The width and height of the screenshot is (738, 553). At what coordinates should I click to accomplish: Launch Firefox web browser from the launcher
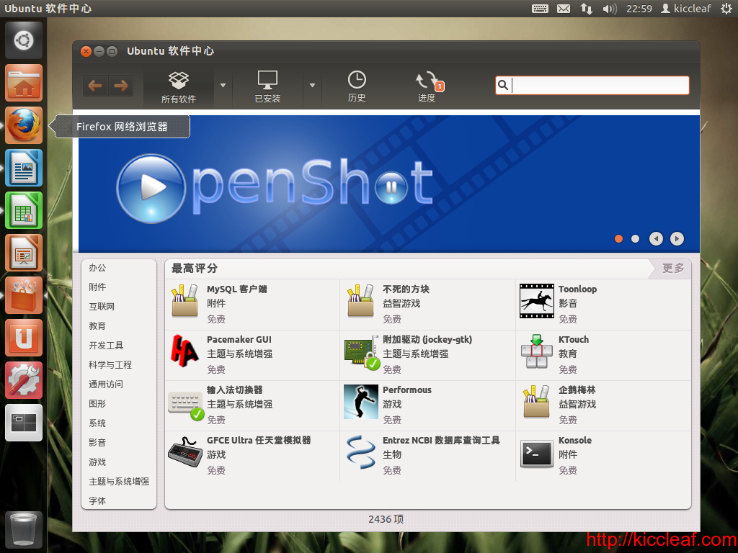tap(24, 125)
